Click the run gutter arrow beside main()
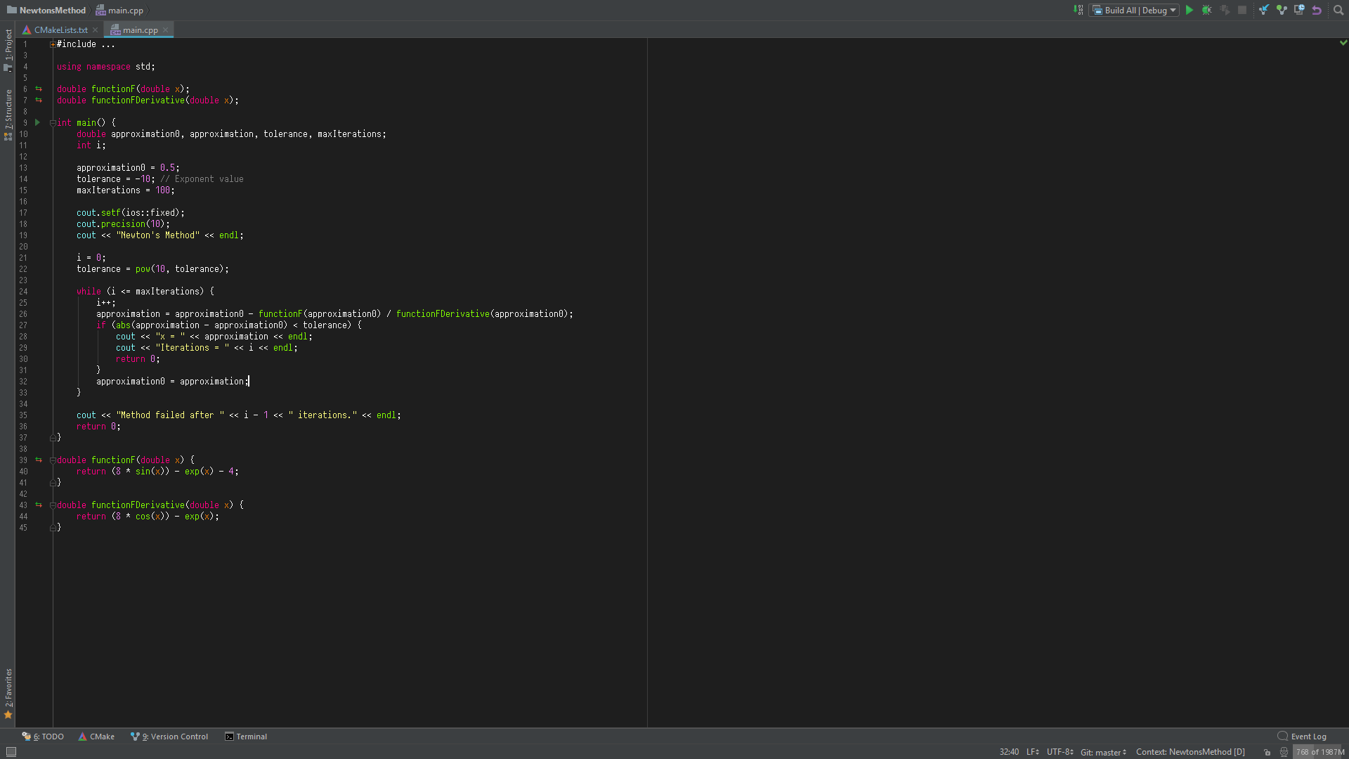The image size is (1349, 759). (x=38, y=122)
